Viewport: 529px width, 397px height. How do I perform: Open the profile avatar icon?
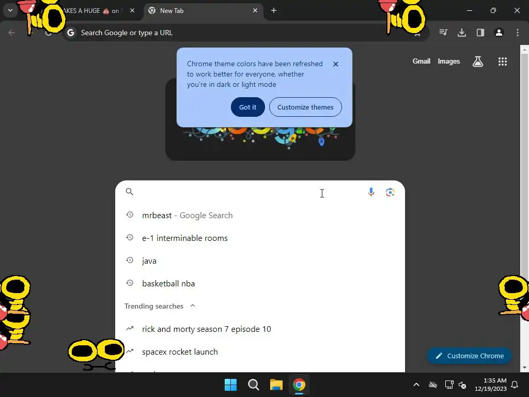click(x=499, y=33)
